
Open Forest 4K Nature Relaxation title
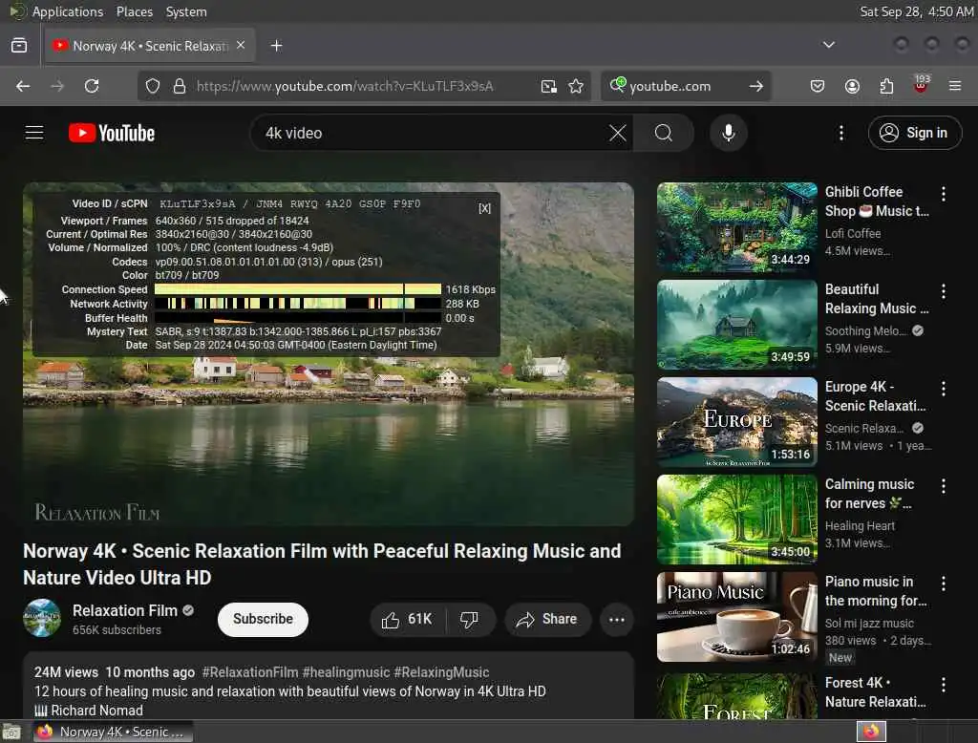click(x=876, y=692)
